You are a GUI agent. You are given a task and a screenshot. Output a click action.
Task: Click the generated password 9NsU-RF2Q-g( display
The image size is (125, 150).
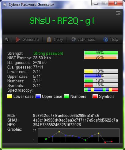(x=62, y=21)
